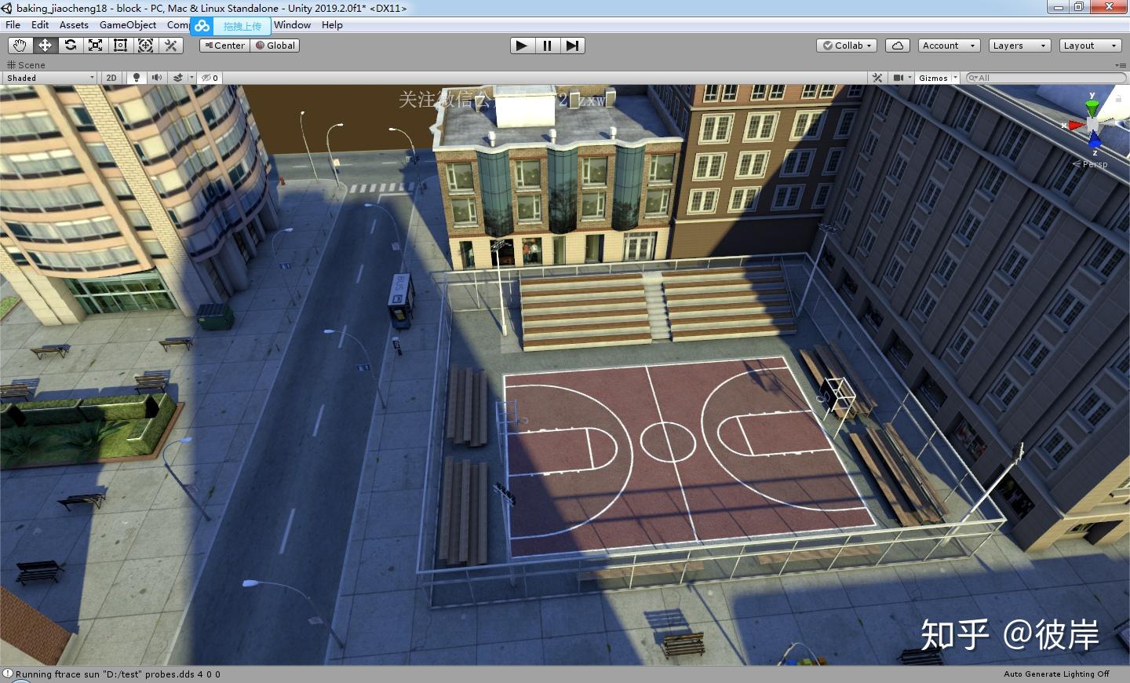
Task: Select the Hand tool
Action: point(20,46)
